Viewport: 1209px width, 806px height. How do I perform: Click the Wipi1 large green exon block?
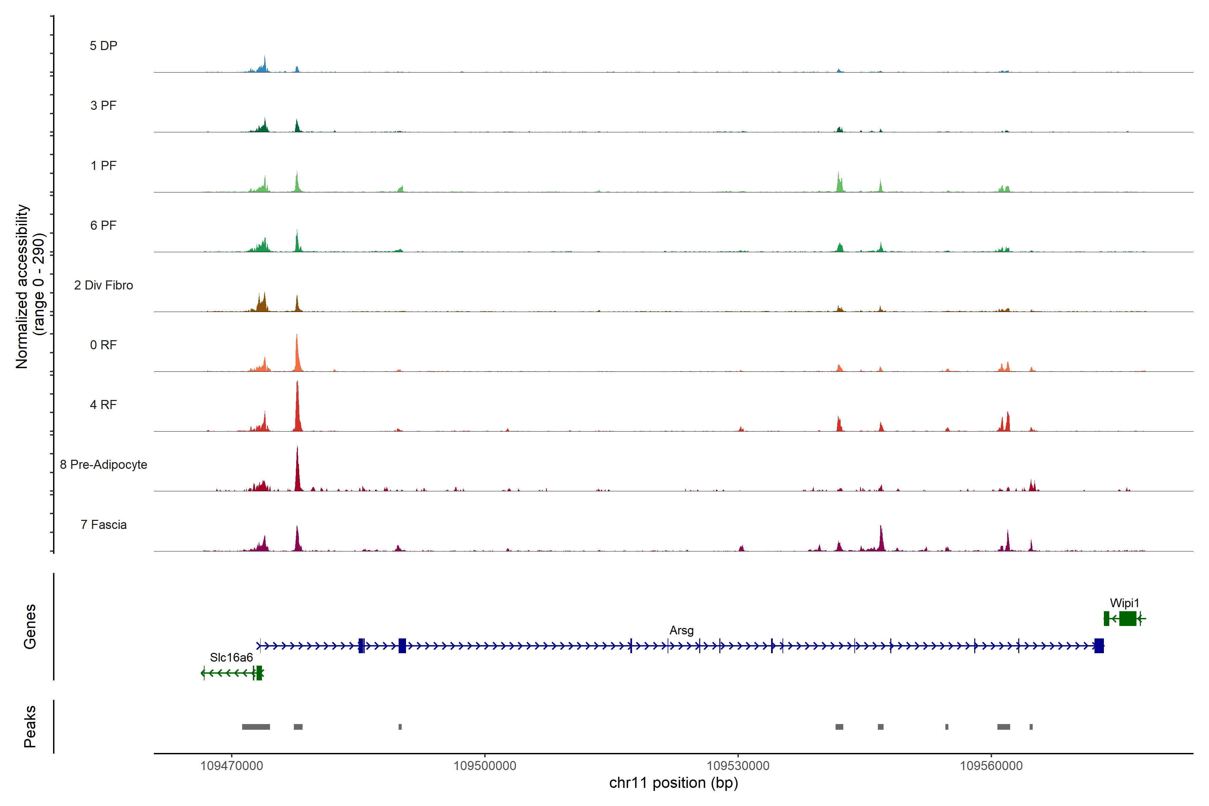point(1127,618)
